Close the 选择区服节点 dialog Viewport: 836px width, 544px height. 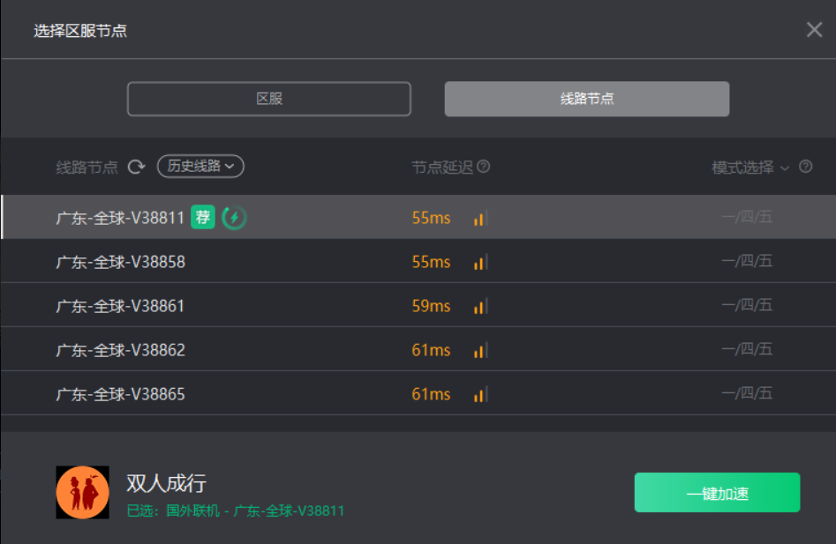pos(814,30)
